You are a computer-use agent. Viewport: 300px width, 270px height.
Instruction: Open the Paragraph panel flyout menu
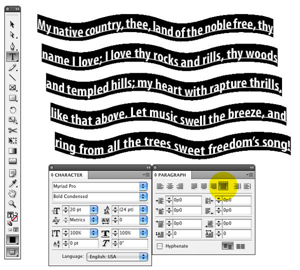[x=250, y=175]
